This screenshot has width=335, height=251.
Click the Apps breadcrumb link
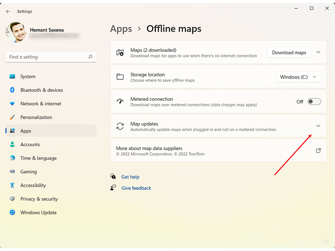coord(121,29)
